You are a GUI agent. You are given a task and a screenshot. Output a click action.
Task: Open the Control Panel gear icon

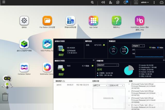coord(24,21)
